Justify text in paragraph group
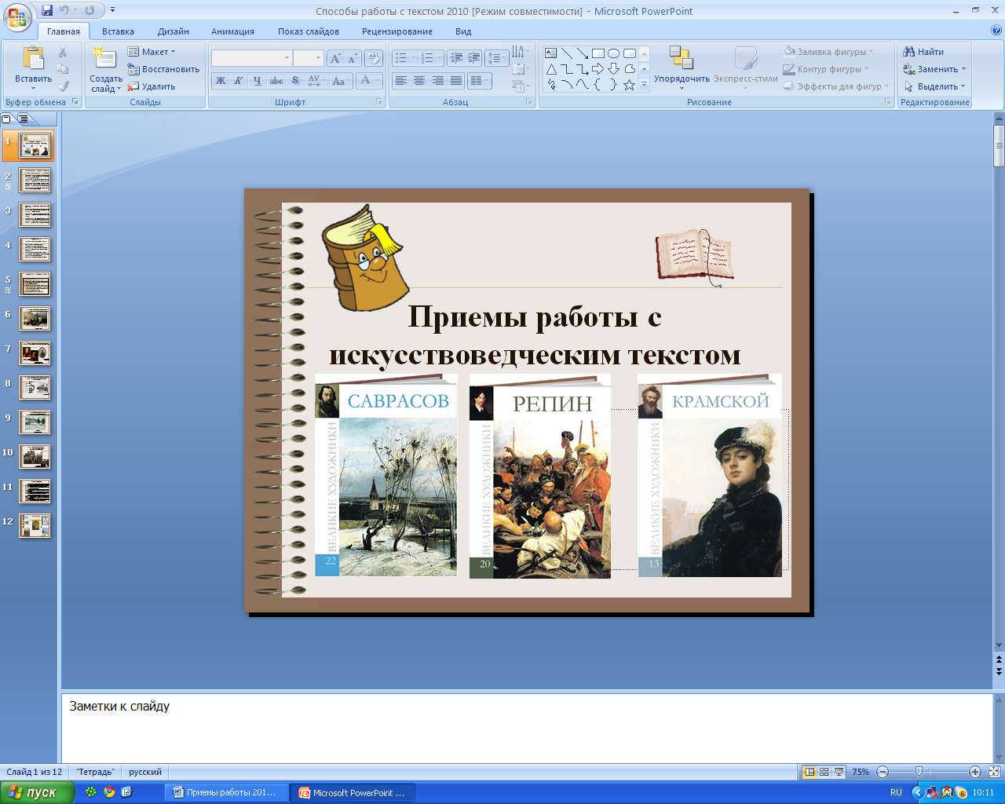This screenshot has height=804, width=1005. (455, 80)
